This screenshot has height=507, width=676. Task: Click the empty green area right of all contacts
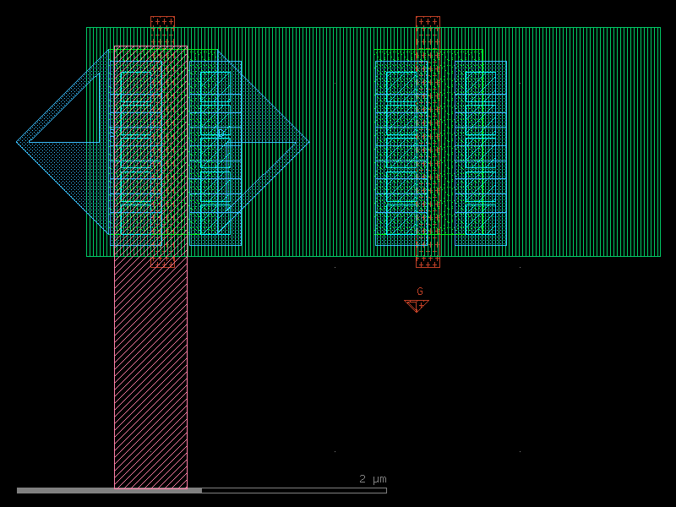[x=583, y=142]
